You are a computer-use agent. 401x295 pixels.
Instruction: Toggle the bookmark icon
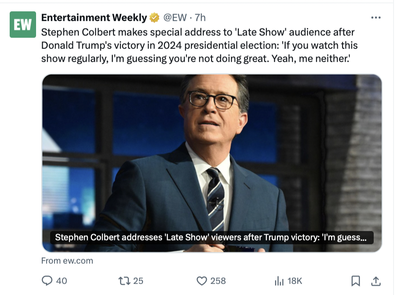coord(356,280)
